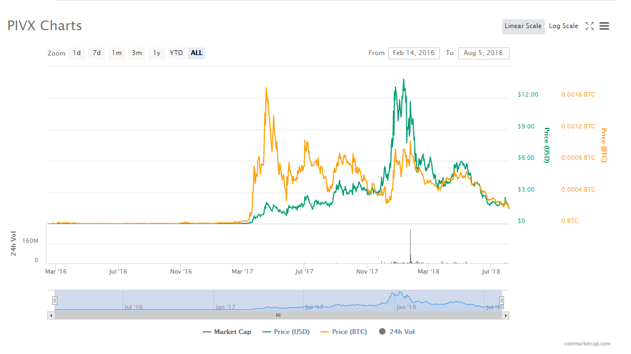Image resolution: width=631 pixels, height=354 pixels.
Task: Open the chart hamburger export menu
Action: (604, 26)
